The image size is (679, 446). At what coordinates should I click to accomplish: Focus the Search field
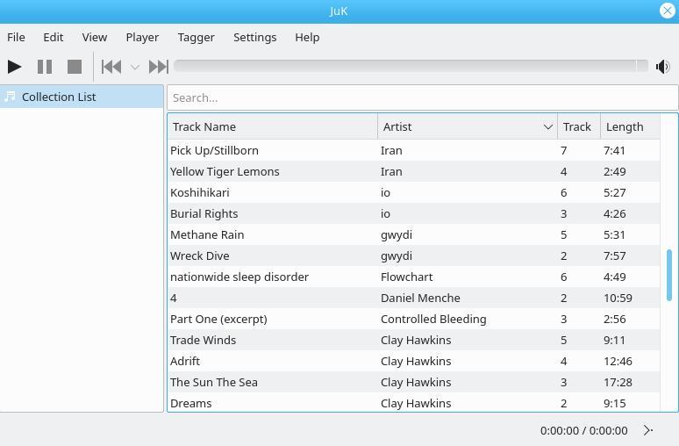(x=422, y=97)
